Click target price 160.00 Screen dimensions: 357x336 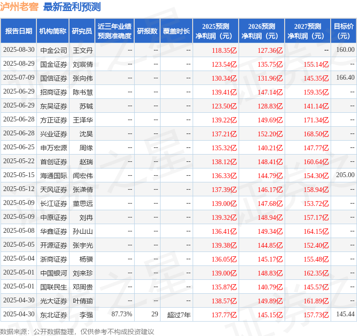point(345,50)
